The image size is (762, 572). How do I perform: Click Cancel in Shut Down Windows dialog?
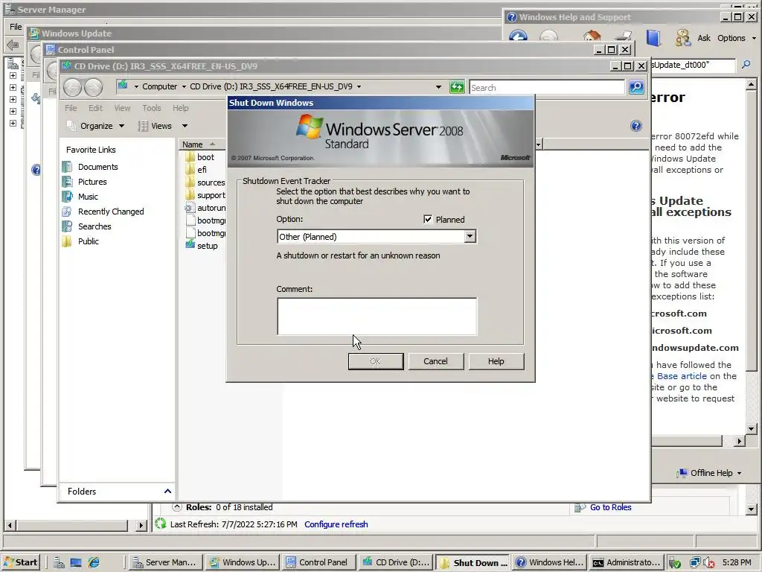pos(435,361)
